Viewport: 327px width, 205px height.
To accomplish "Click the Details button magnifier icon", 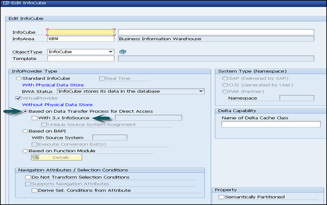I will click(35, 157).
